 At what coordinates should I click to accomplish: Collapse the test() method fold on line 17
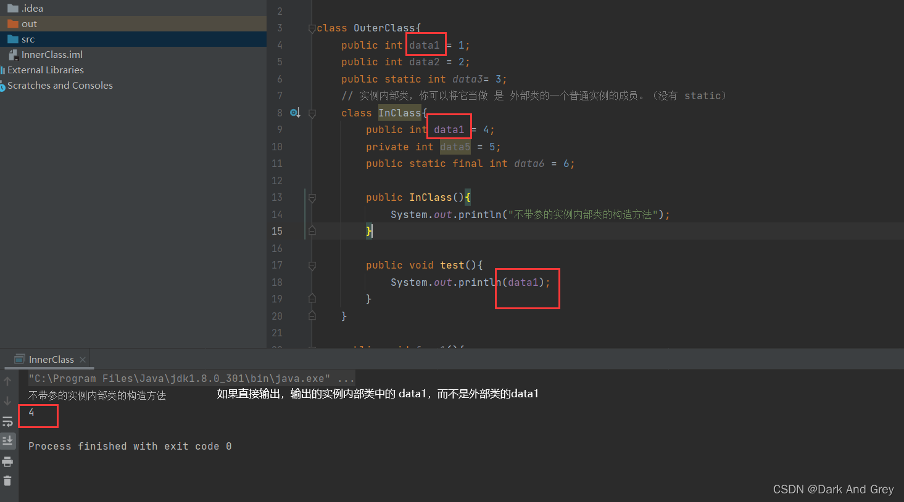[312, 265]
